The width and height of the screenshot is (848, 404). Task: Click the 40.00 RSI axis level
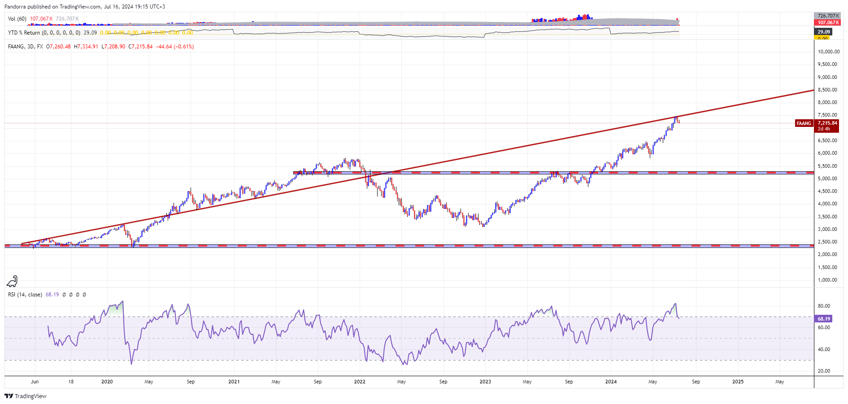(x=824, y=349)
